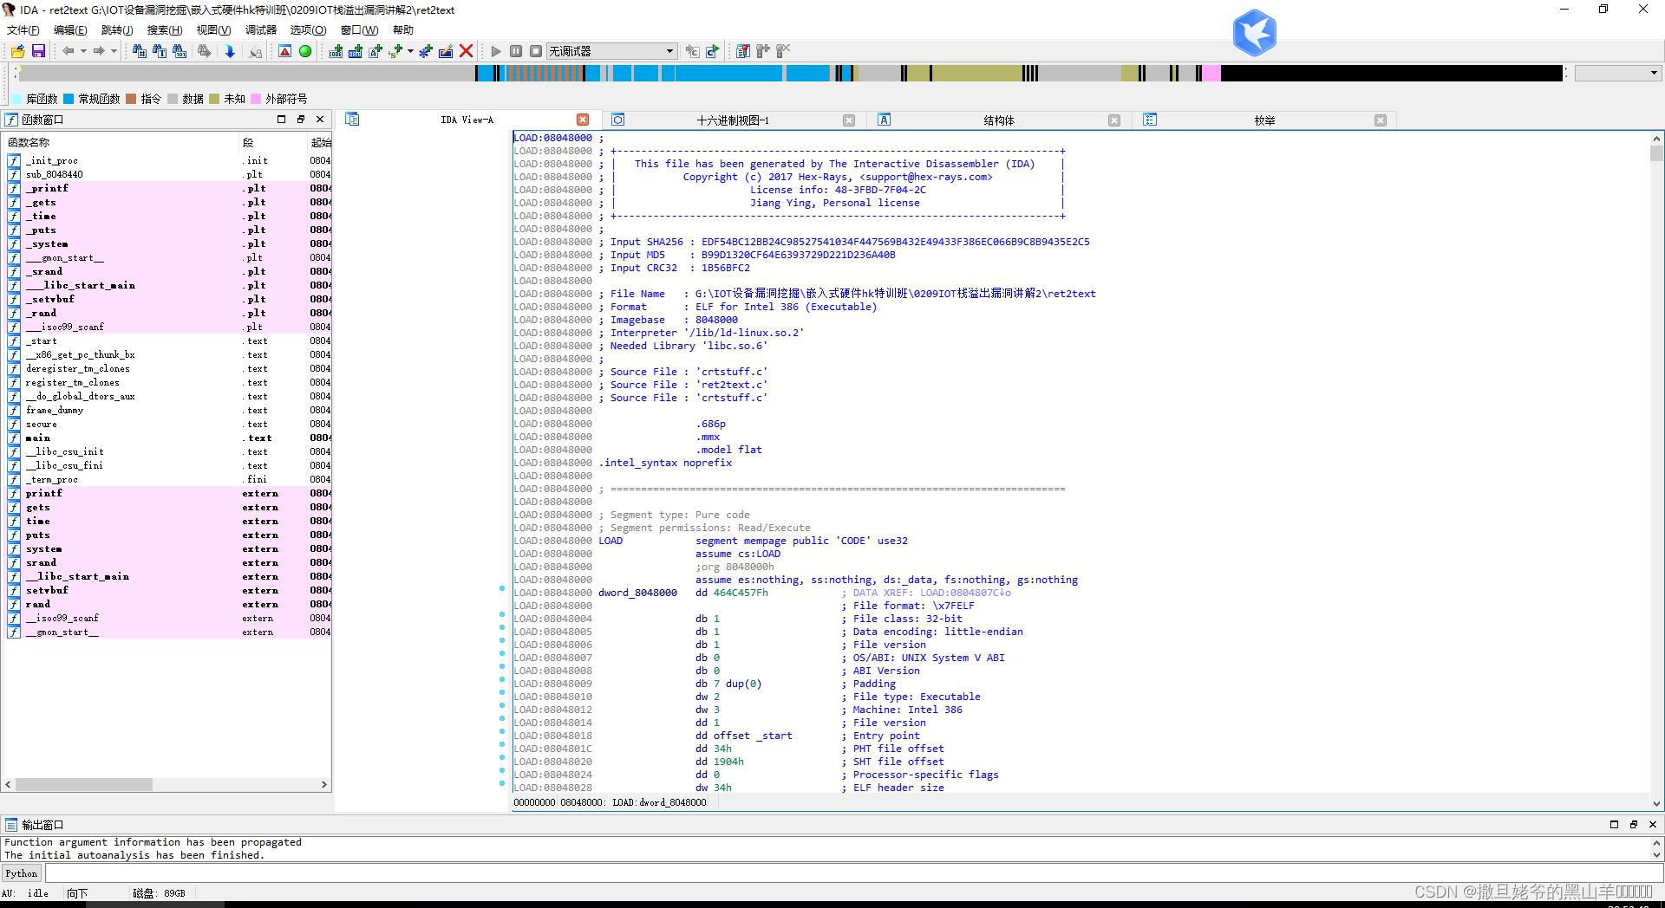Open the 窗口(W) menu

click(x=359, y=29)
